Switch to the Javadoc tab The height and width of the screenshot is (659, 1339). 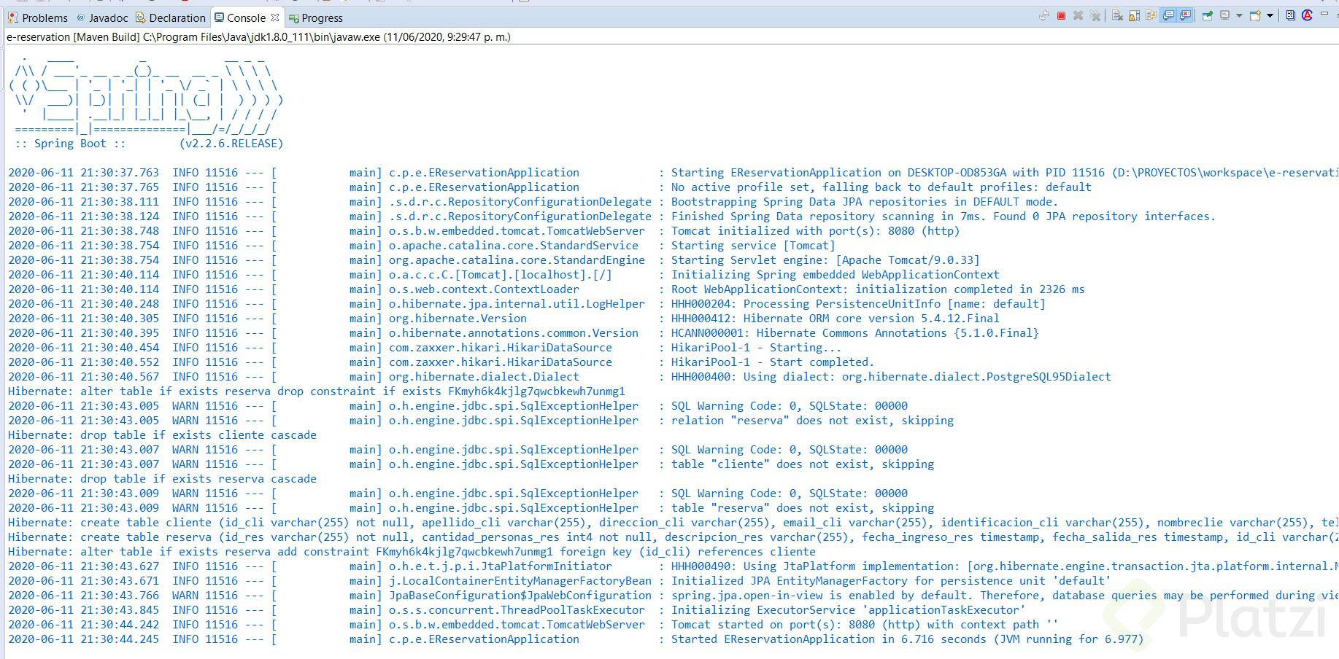pyautogui.click(x=102, y=17)
